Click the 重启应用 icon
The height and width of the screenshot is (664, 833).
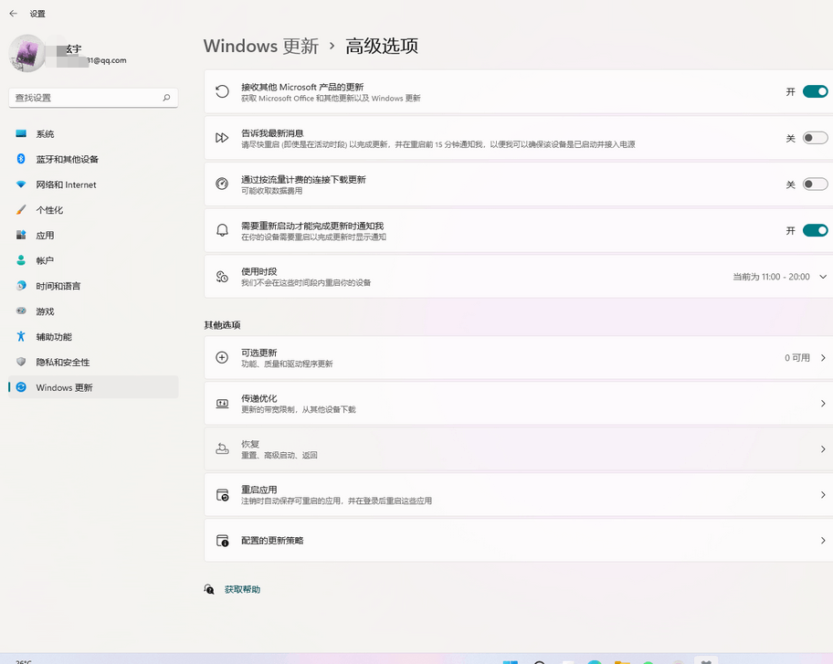[222, 495]
